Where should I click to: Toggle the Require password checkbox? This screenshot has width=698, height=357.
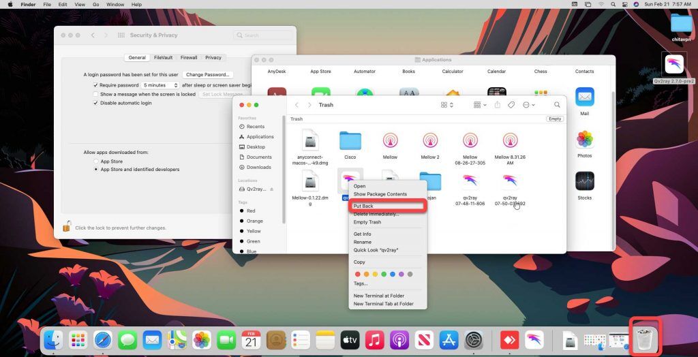click(96, 85)
